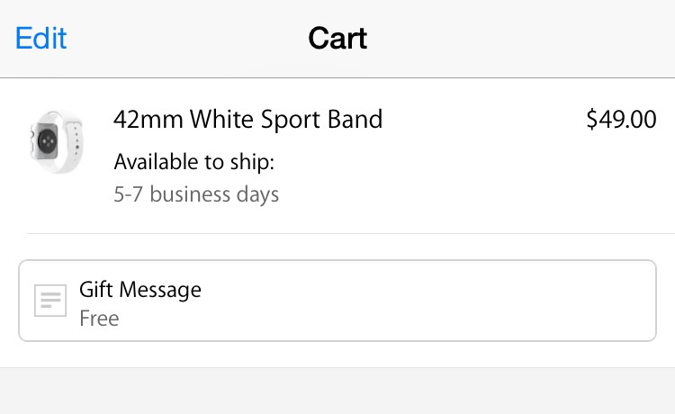Tap the Gift Message label text
The image size is (675, 414).
[140, 289]
